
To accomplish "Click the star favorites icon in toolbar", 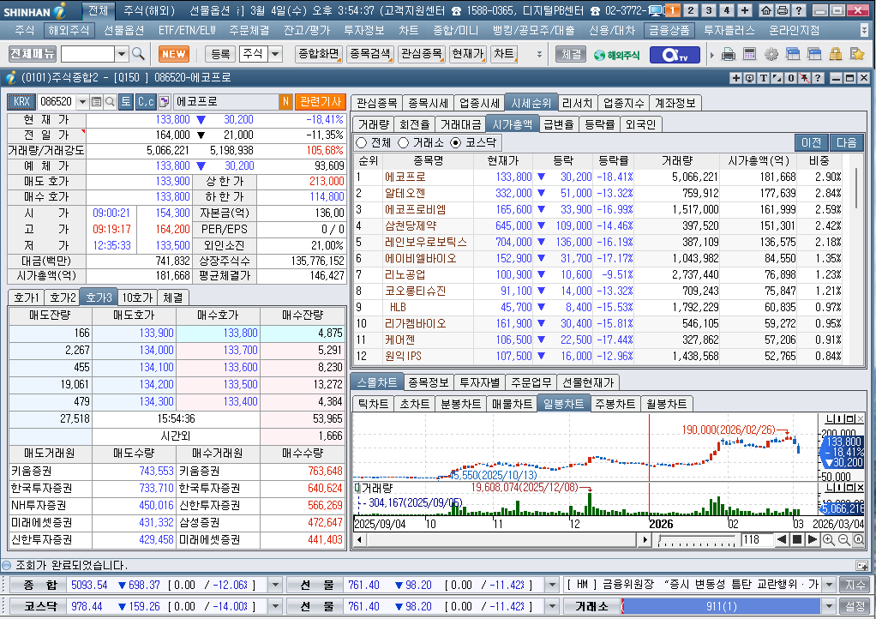I will point(856,54).
